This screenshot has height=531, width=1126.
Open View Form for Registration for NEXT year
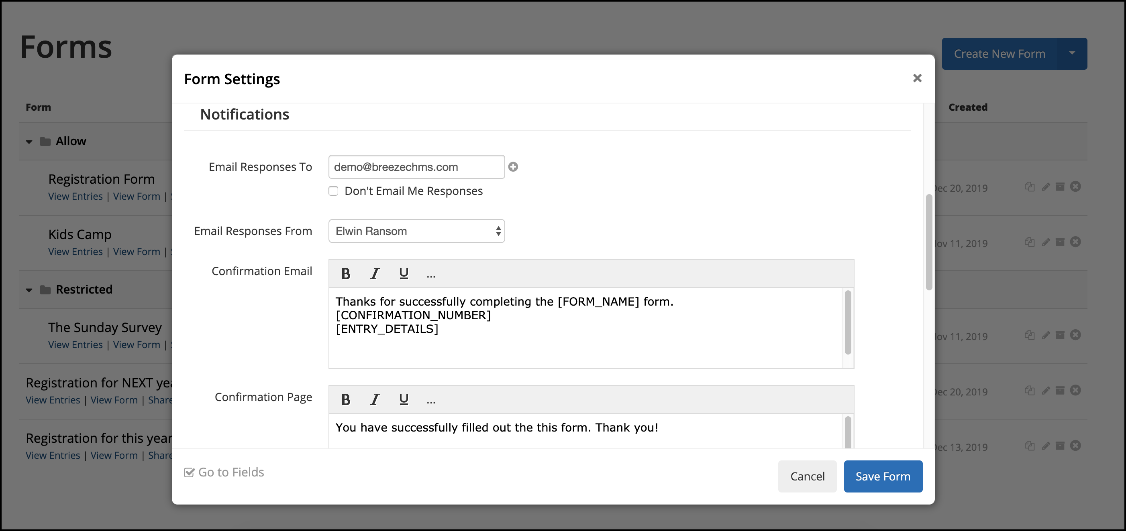tap(114, 400)
